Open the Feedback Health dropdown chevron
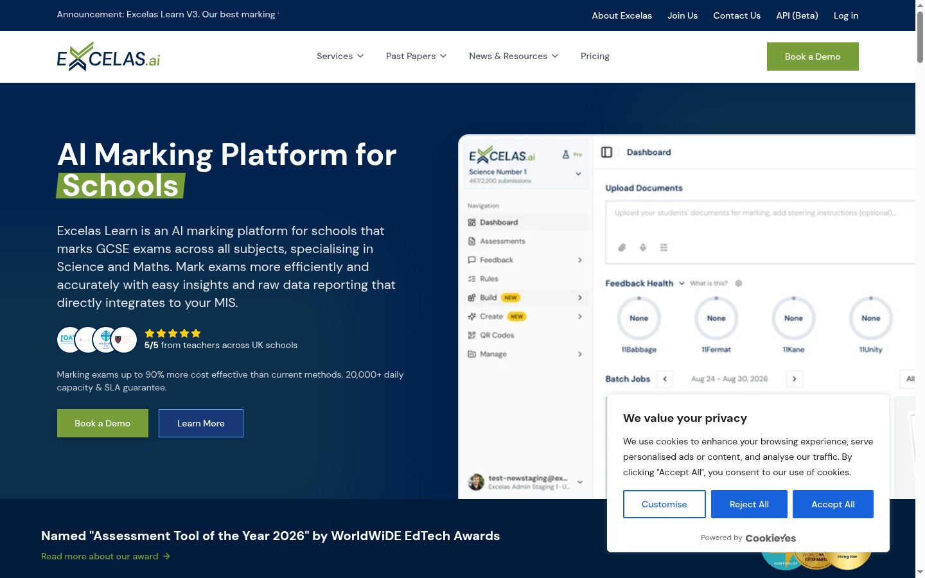 click(x=682, y=283)
